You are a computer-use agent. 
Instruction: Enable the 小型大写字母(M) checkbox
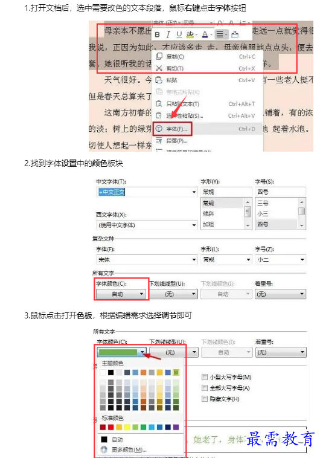205,377
